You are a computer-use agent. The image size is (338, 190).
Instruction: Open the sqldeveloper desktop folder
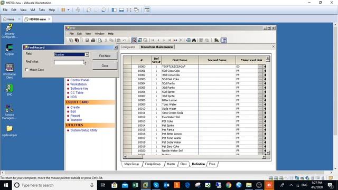point(10,131)
